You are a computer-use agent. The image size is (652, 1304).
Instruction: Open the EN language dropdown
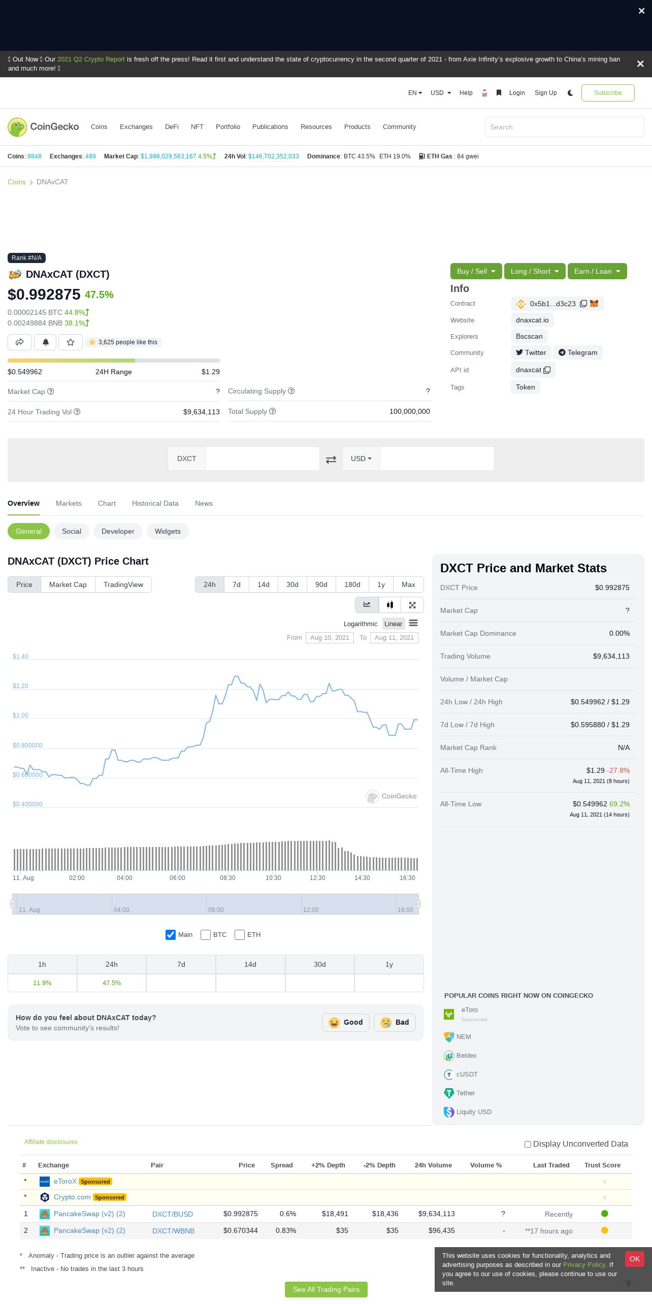pyautogui.click(x=415, y=93)
